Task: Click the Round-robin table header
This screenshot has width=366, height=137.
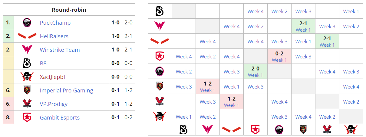Action: 69,10
